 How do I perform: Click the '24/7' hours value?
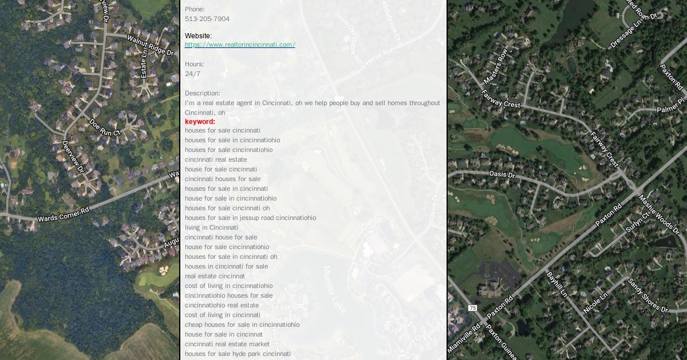(x=192, y=74)
